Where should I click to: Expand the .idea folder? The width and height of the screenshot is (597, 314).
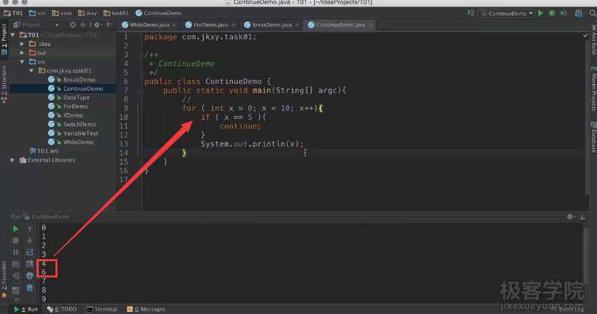pos(22,44)
